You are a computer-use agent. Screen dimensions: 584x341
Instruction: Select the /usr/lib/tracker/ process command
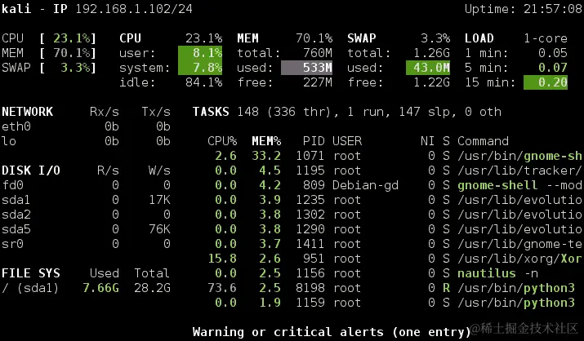pyautogui.click(x=519, y=170)
